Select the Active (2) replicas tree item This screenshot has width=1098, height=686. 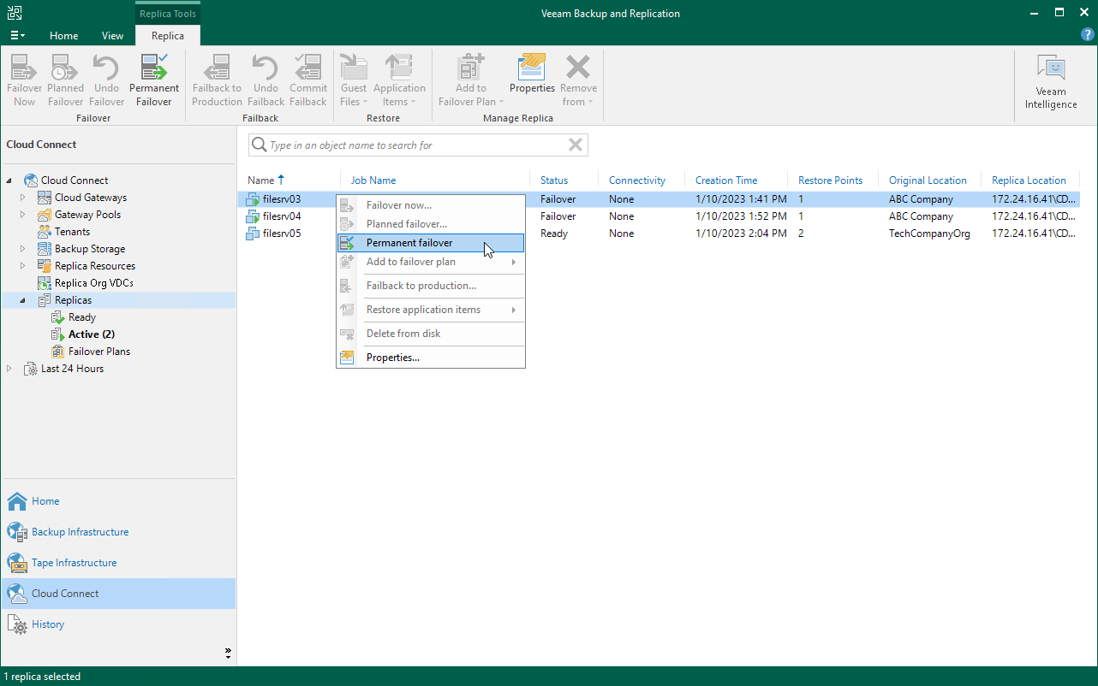tap(92, 334)
